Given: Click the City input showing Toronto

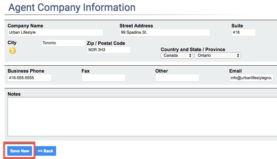Looking at the screenshot, I should (x=63, y=43).
